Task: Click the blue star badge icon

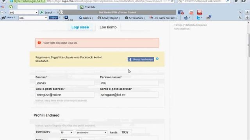Action: [x=66, y=17]
